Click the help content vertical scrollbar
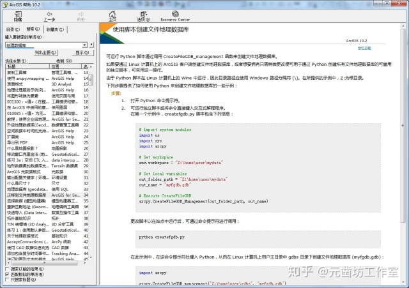 [403, 125]
